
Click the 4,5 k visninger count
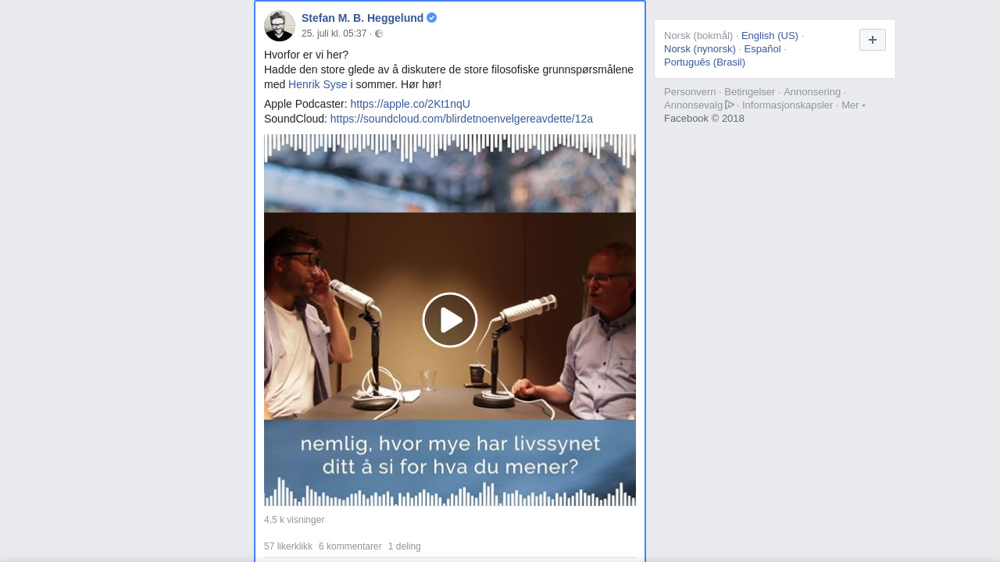pyautogui.click(x=294, y=520)
